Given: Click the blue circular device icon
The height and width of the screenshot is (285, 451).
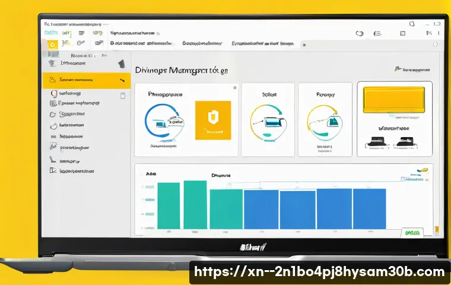Looking at the screenshot, I should [160, 121].
